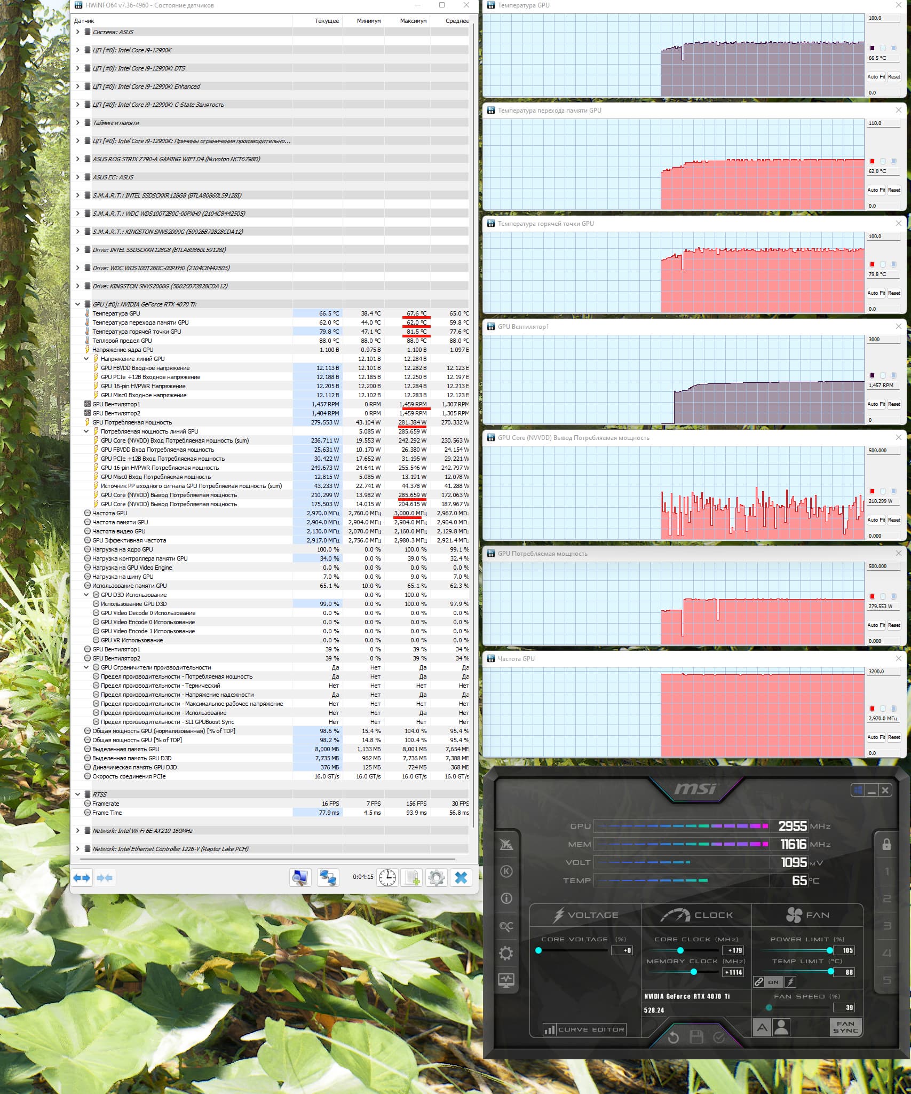911x1094 pixels.
Task: Click the Afterburner save floppy-disk icon
Action: (x=696, y=1037)
